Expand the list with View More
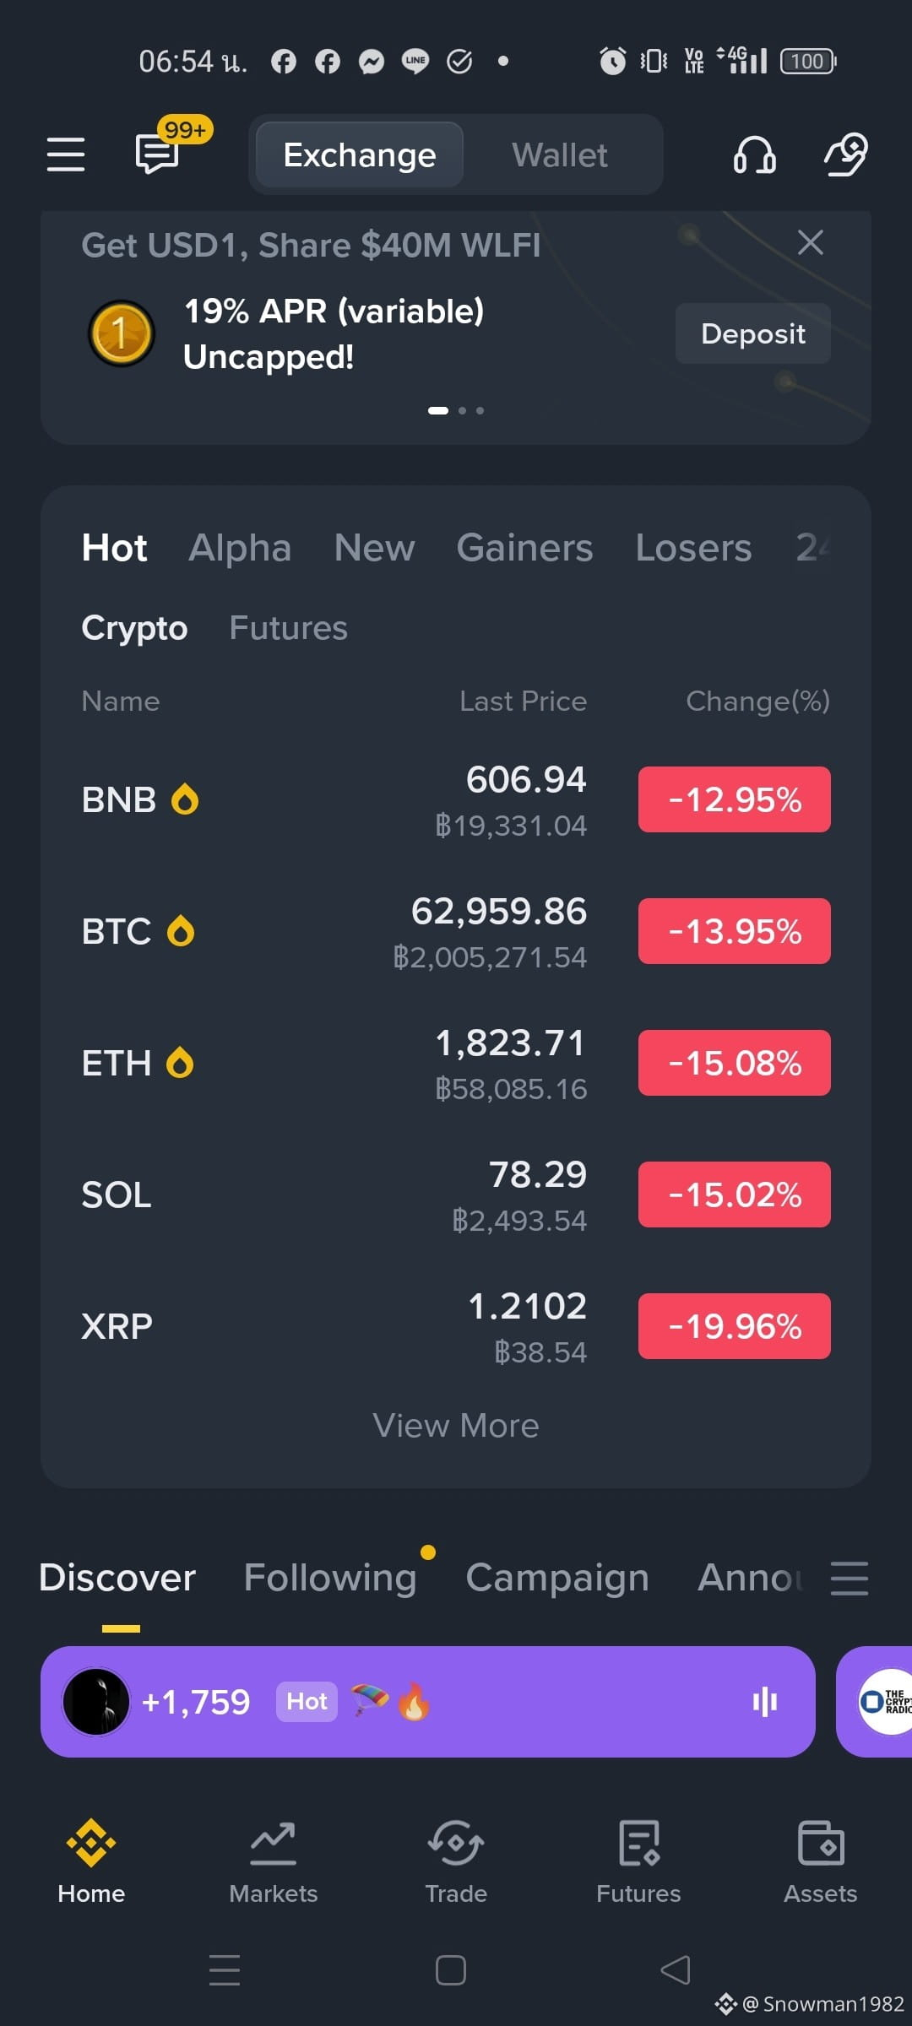 pyautogui.click(x=456, y=1426)
